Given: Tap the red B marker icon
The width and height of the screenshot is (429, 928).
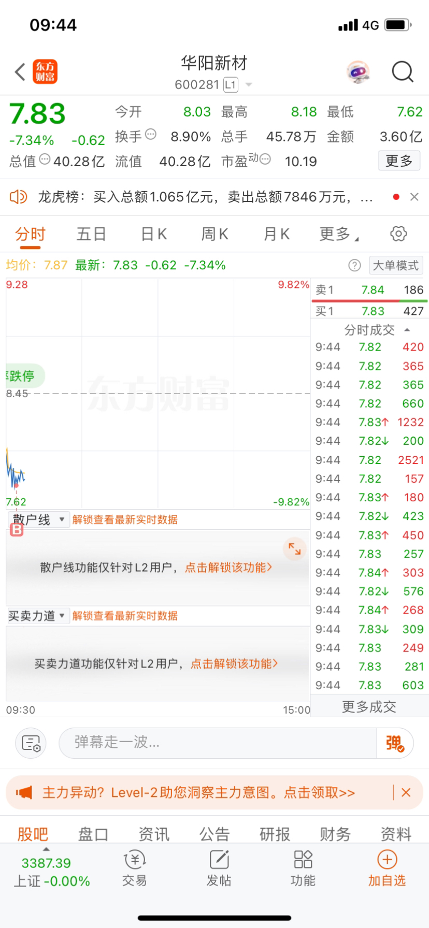Looking at the screenshot, I should click(17, 530).
